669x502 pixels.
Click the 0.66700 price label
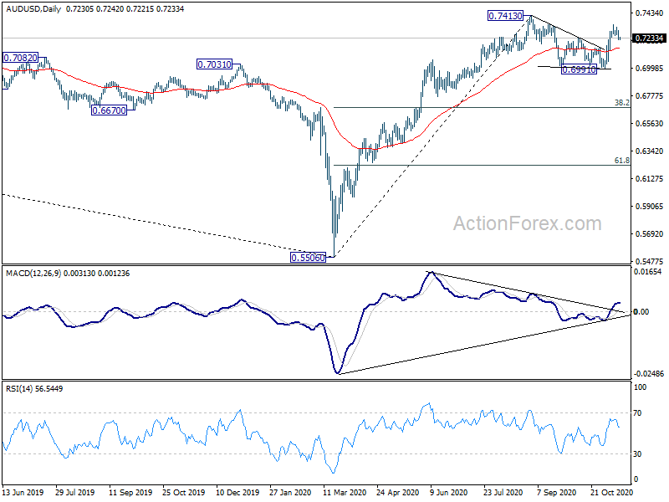coord(110,110)
